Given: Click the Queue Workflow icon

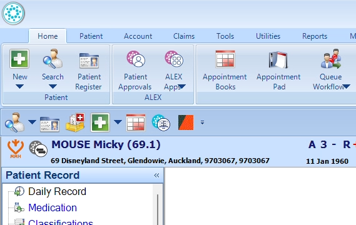Looking at the screenshot, I should coord(331,59).
